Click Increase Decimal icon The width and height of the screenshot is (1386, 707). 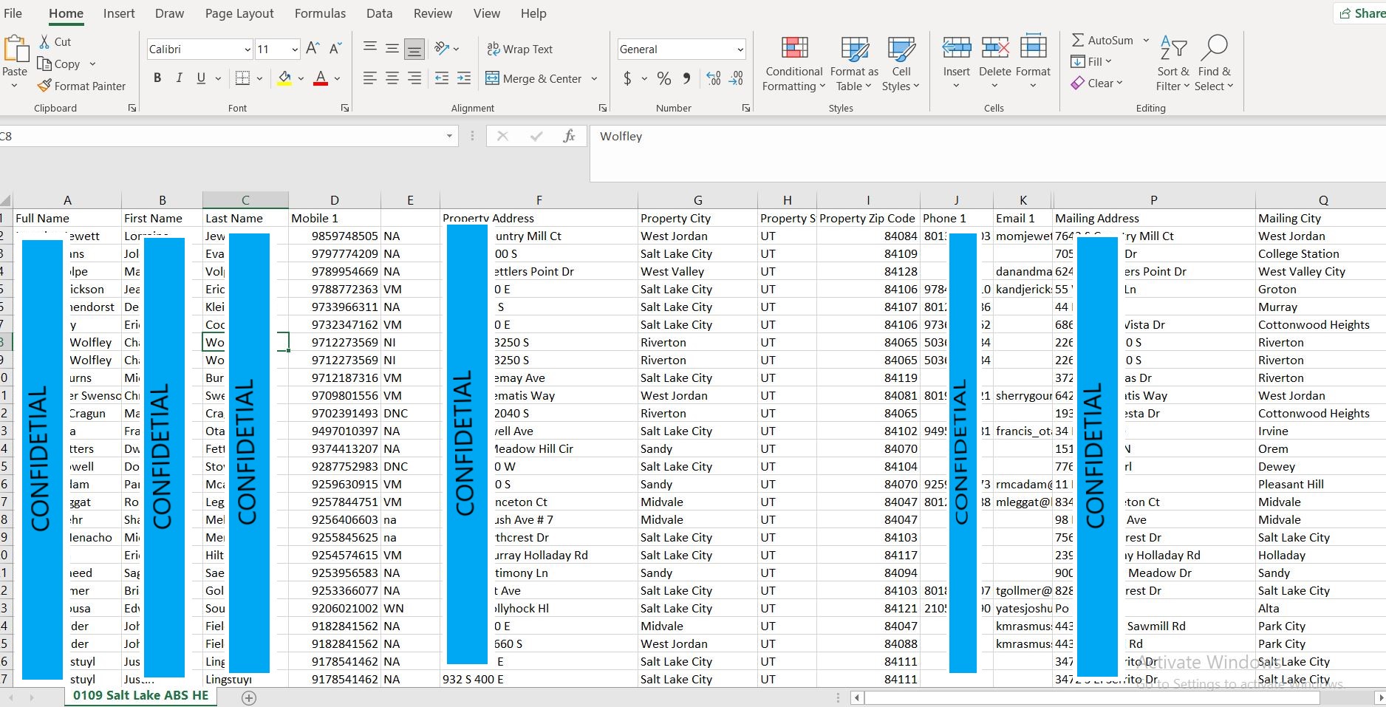(714, 78)
